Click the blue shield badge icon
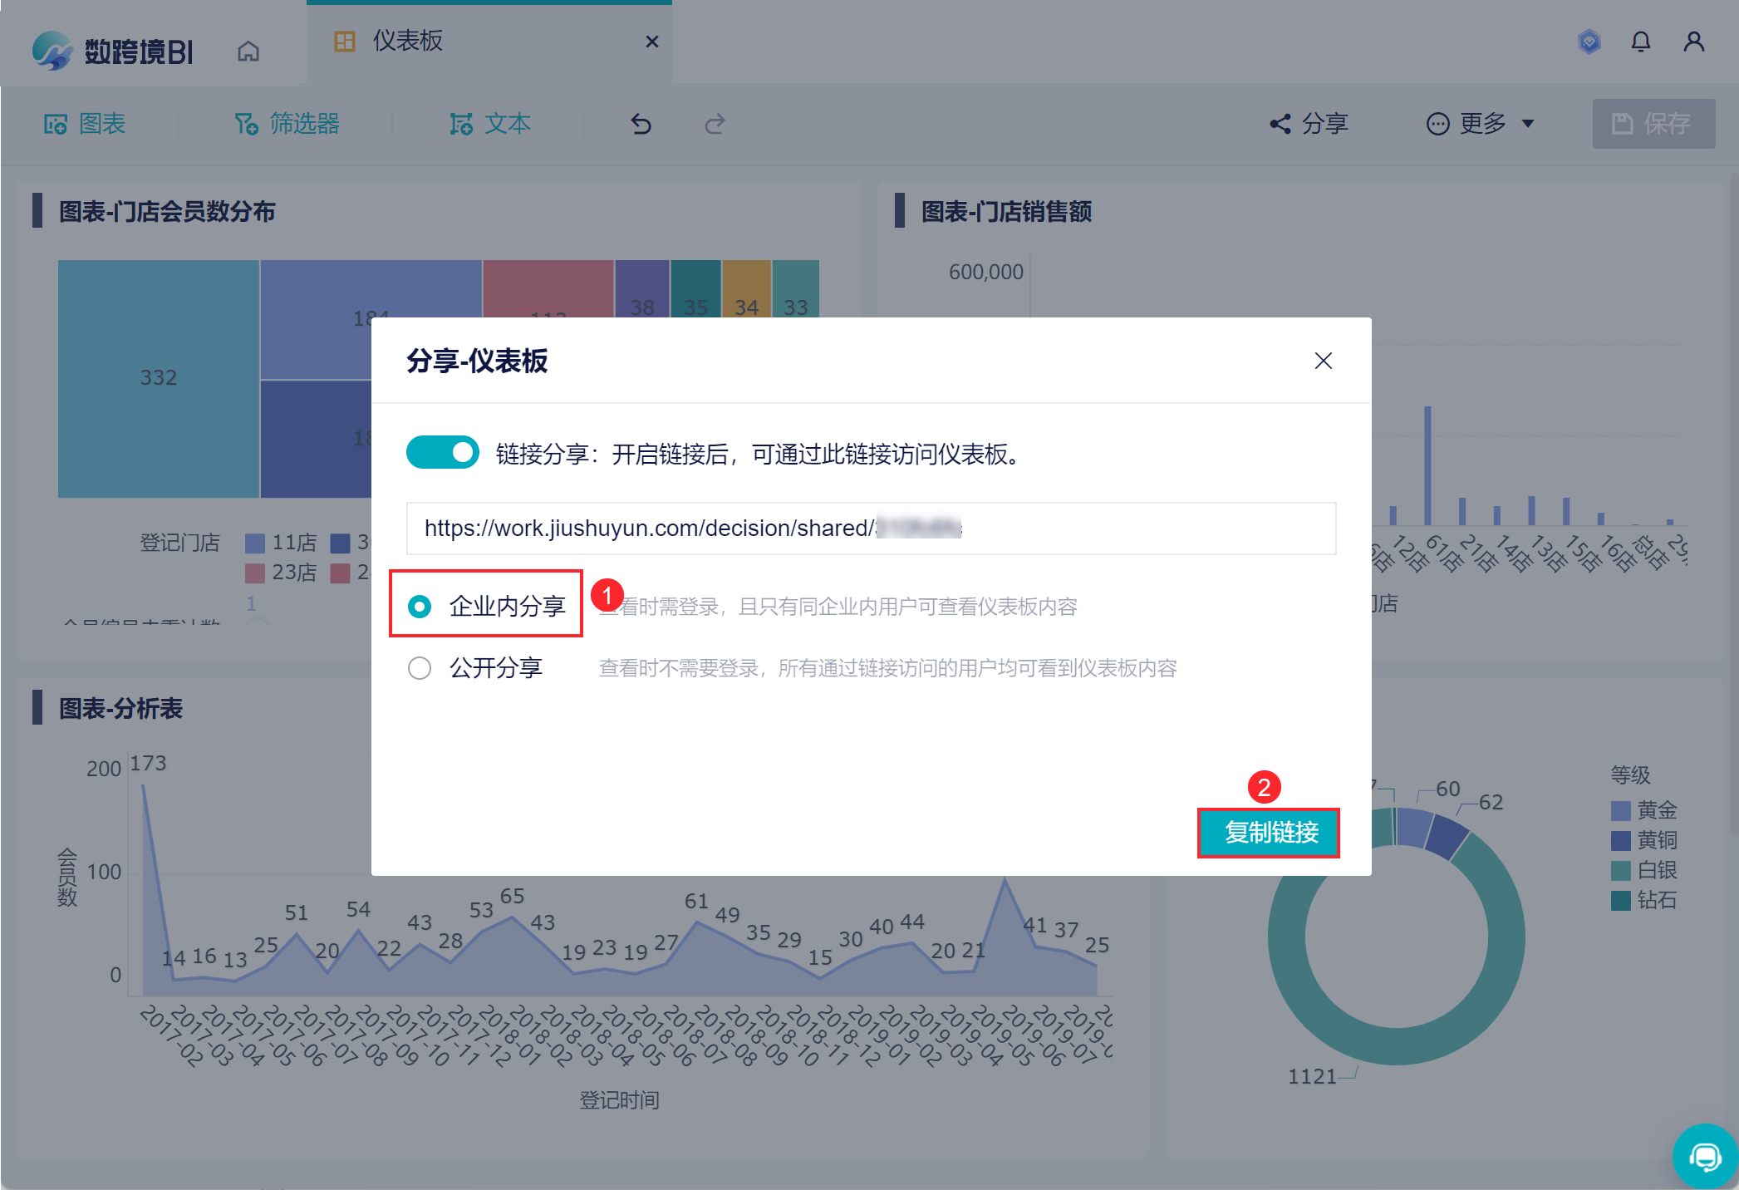This screenshot has height=1190, width=1739. (x=1589, y=42)
